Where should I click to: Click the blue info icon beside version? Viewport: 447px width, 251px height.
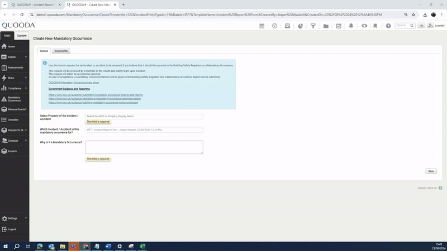440,188
